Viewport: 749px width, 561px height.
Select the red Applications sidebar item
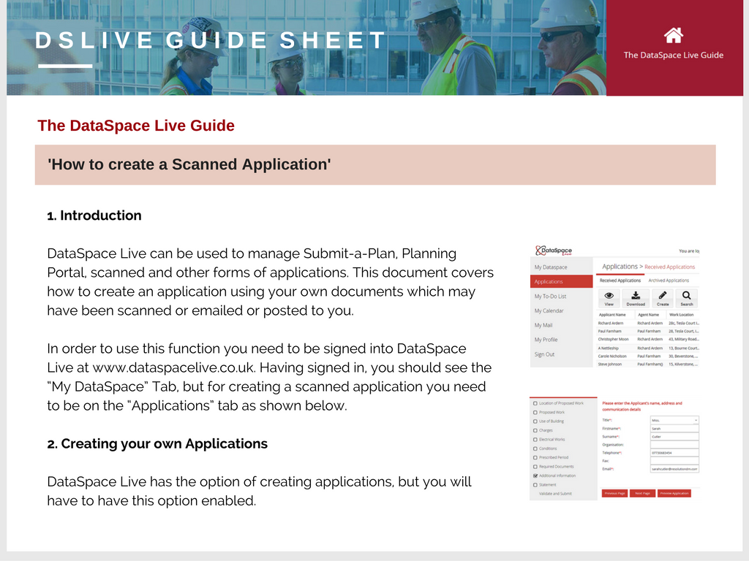(561, 281)
